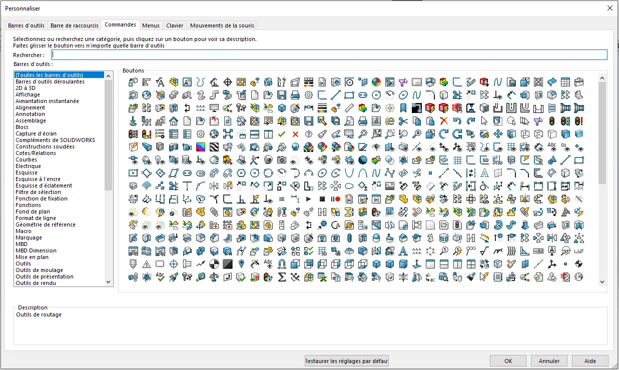Select the blue video camera icon
This screenshot has height=370, width=619.
pyautogui.click(x=187, y=147)
